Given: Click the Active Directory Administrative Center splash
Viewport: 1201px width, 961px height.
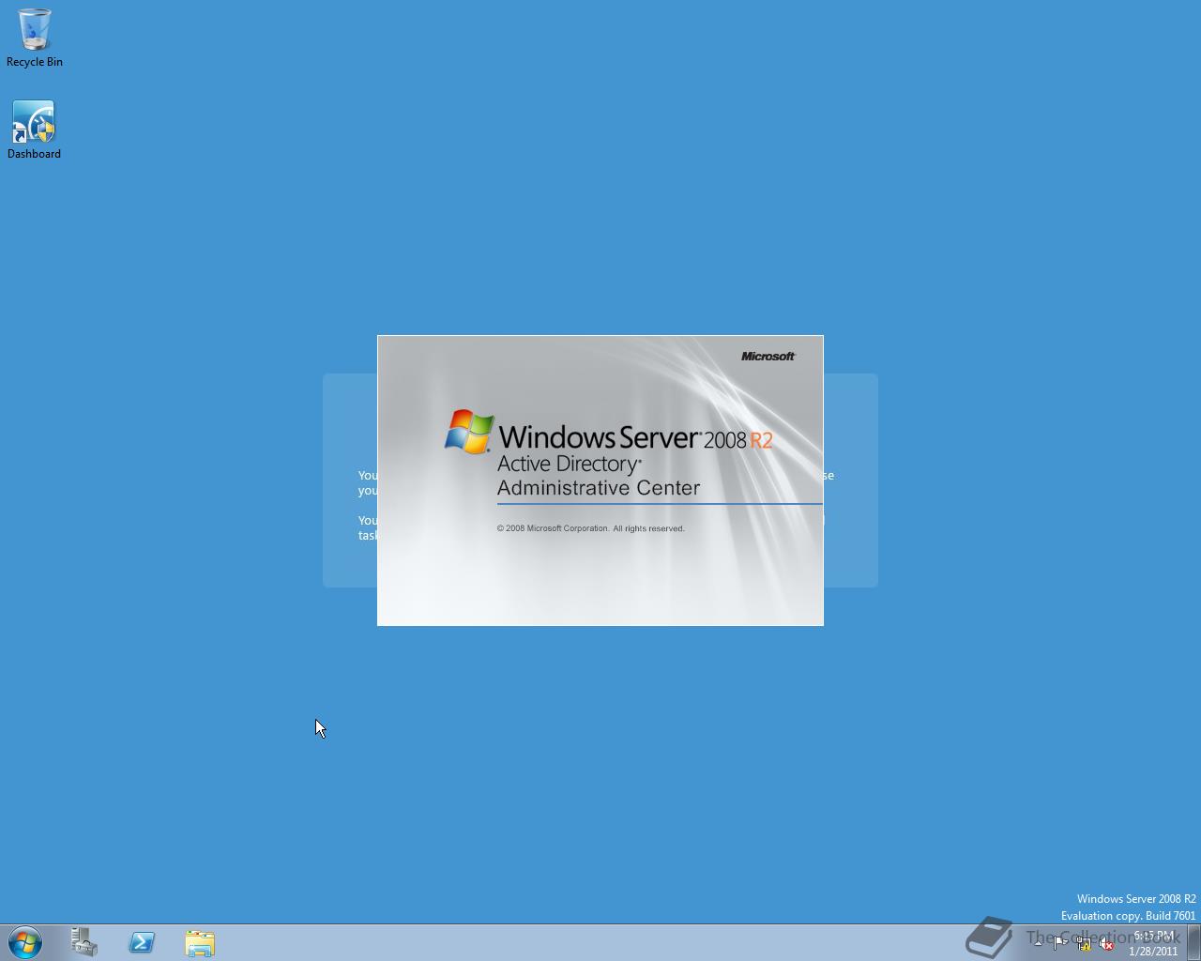Looking at the screenshot, I should click(600, 480).
